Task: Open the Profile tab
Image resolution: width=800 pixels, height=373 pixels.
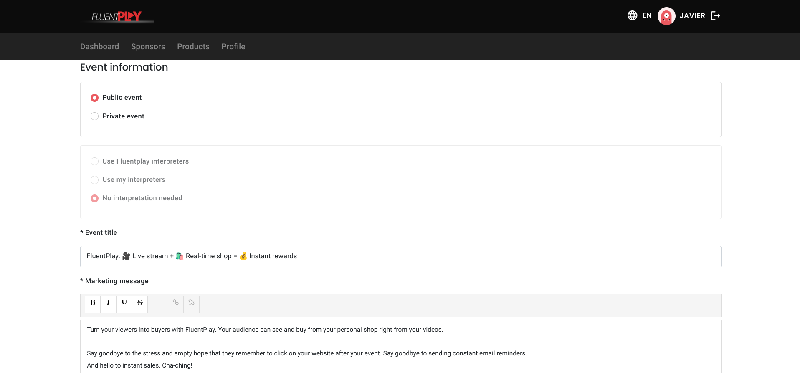Action: click(x=233, y=47)
